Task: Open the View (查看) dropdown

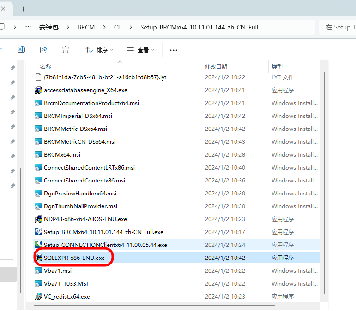Action: click(140, 50)
